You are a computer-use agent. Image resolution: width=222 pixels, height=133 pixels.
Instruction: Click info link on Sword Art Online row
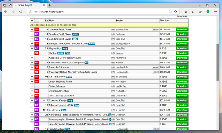click(x=113, y=72)
